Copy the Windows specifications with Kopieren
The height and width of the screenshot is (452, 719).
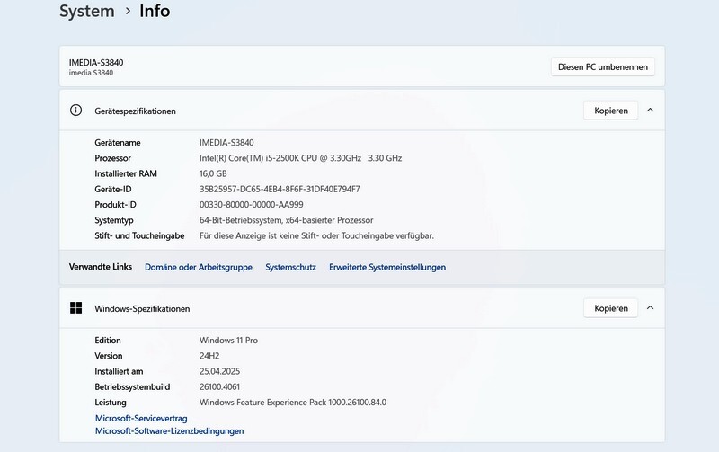click(611, 308)
